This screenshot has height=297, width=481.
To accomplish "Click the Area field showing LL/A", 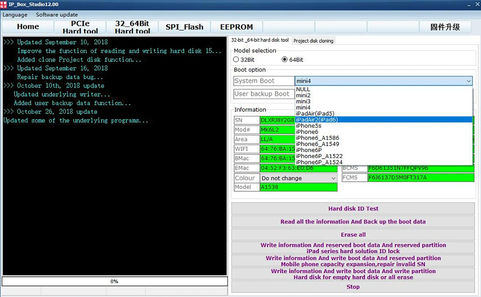I will point(278,139).
